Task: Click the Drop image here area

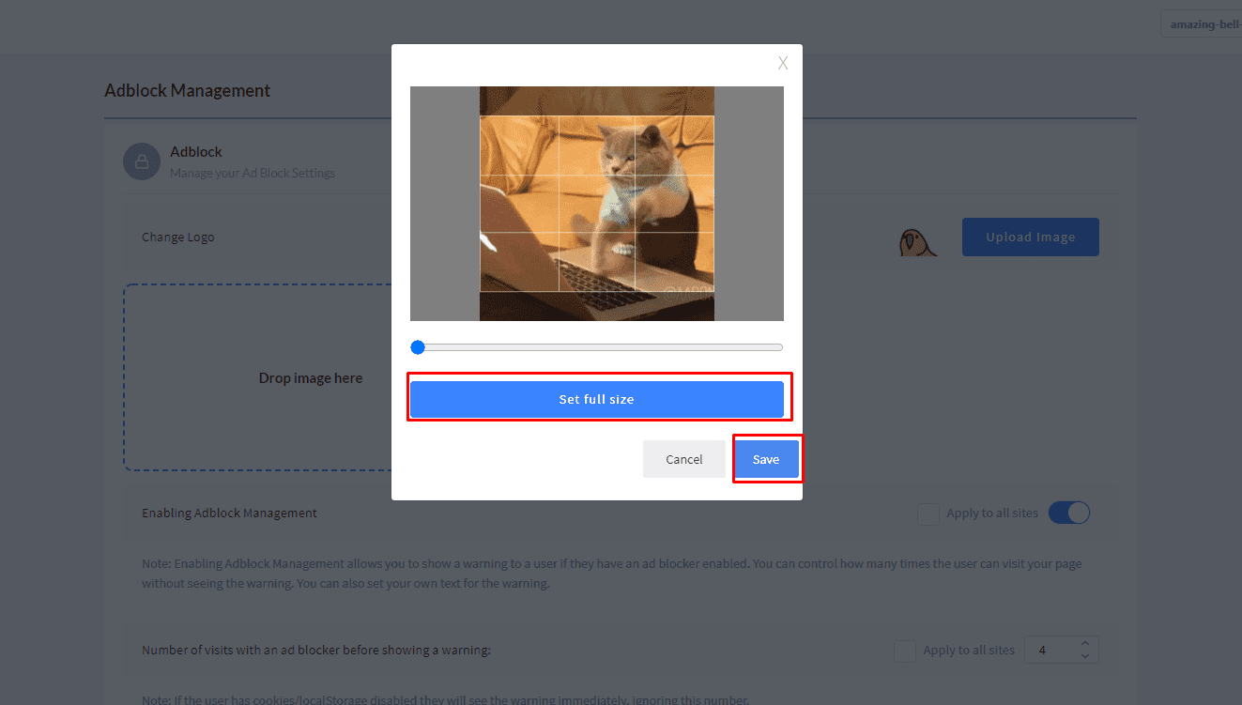Action: click(x=311, y=378)
